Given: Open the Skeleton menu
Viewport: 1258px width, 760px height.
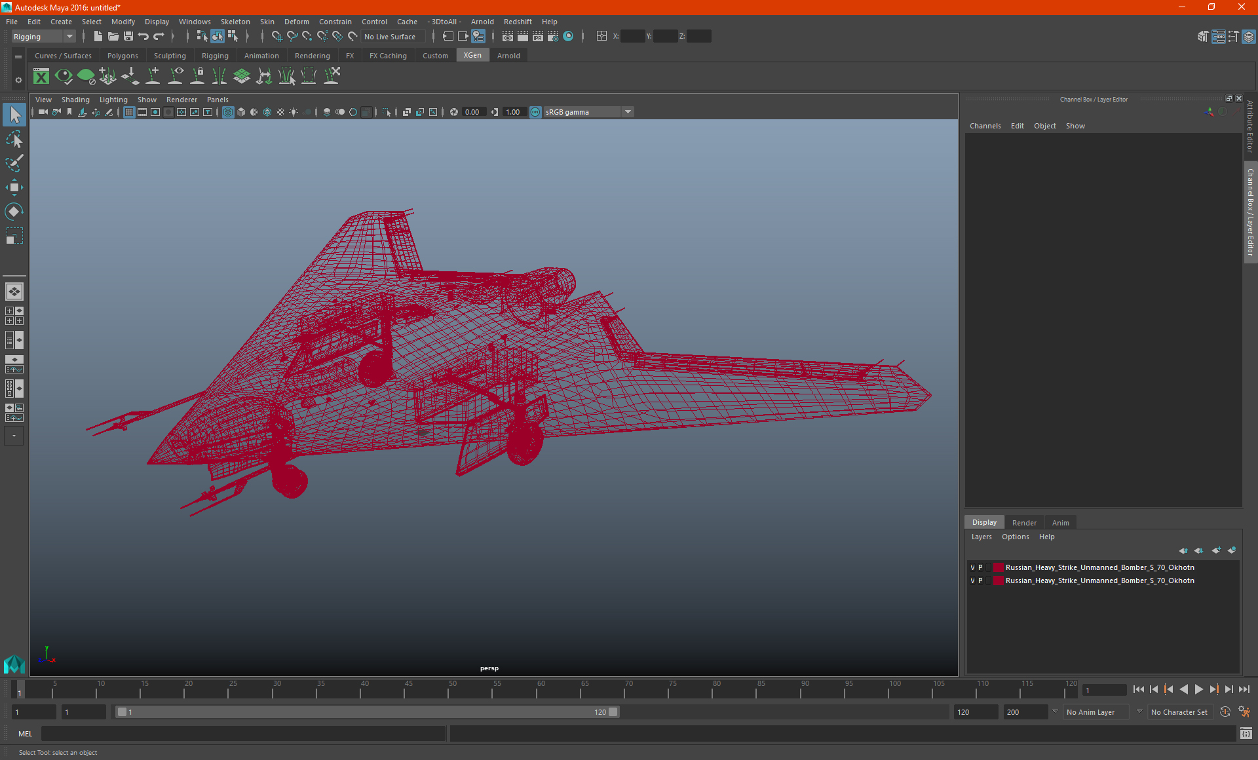Looking at the screenshot, I should (x=235, y=22).
